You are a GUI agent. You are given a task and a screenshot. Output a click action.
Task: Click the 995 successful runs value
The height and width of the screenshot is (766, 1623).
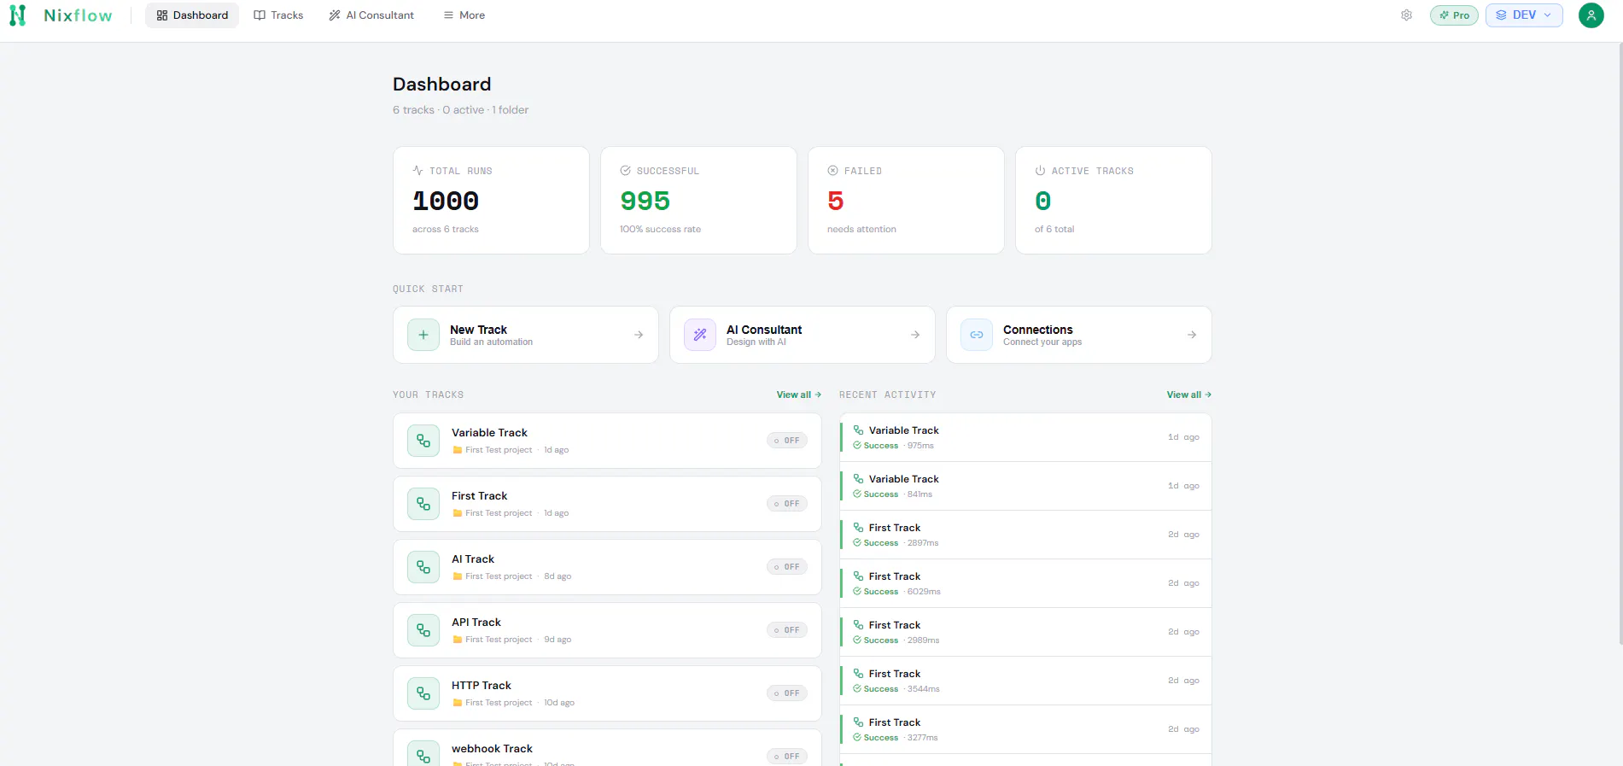[645, 201]
